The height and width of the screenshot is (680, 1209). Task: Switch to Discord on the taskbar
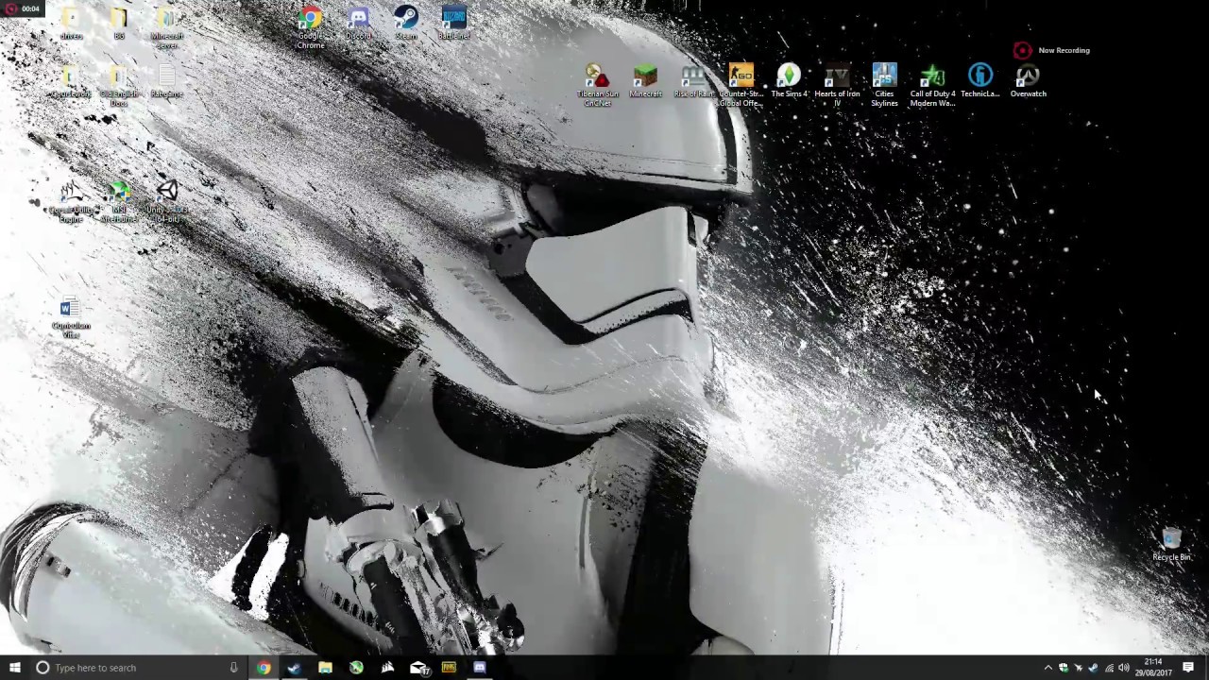(480, 668)
